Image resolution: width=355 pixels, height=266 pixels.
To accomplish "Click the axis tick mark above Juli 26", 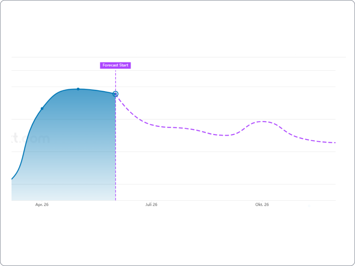I will [151, 201].
